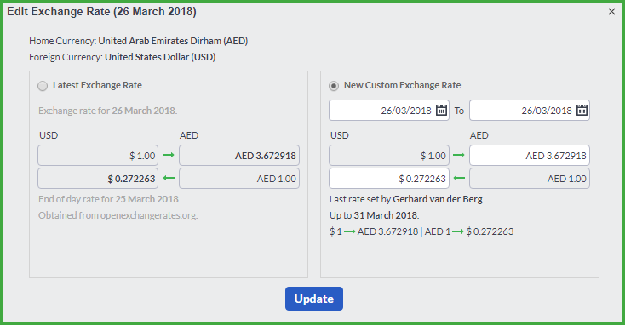The width and height of the screenshot is (625, 325).
Task: Select the Latest Exchange Rate radio button
Action: click(x=43, y=86)
